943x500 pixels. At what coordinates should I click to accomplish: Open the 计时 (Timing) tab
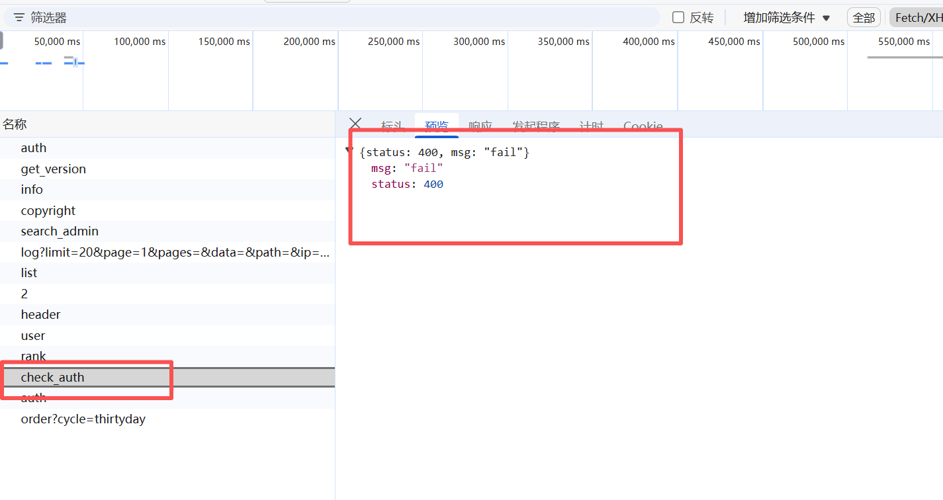point(592,126)
